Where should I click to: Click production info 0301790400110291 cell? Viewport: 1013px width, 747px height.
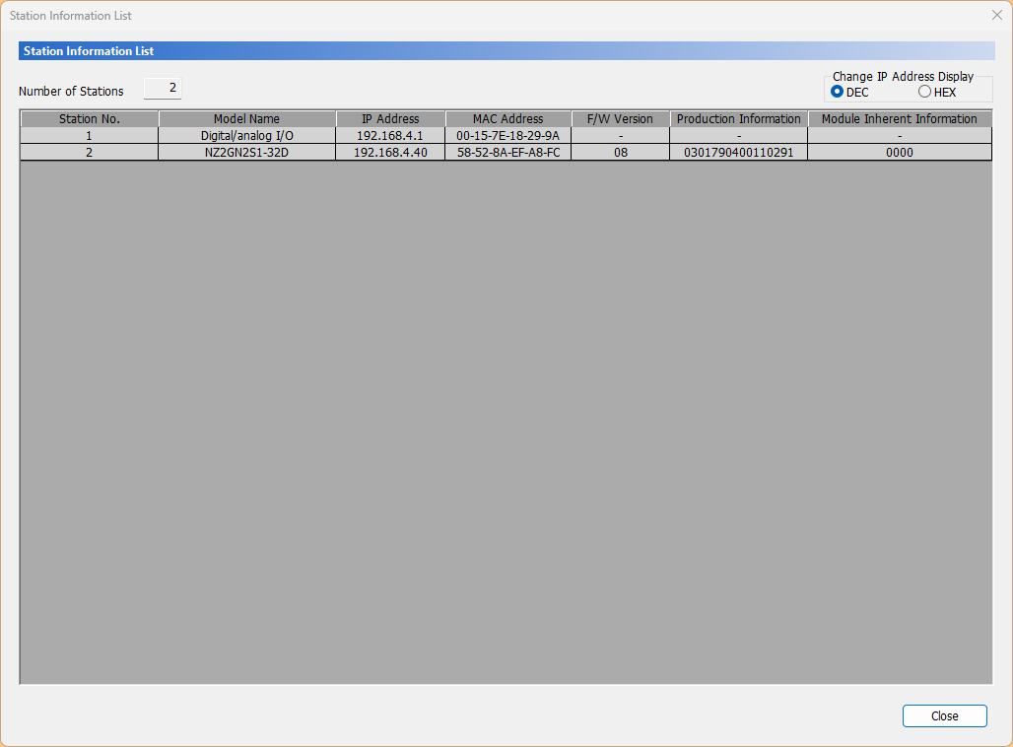(x=738, y=153)
